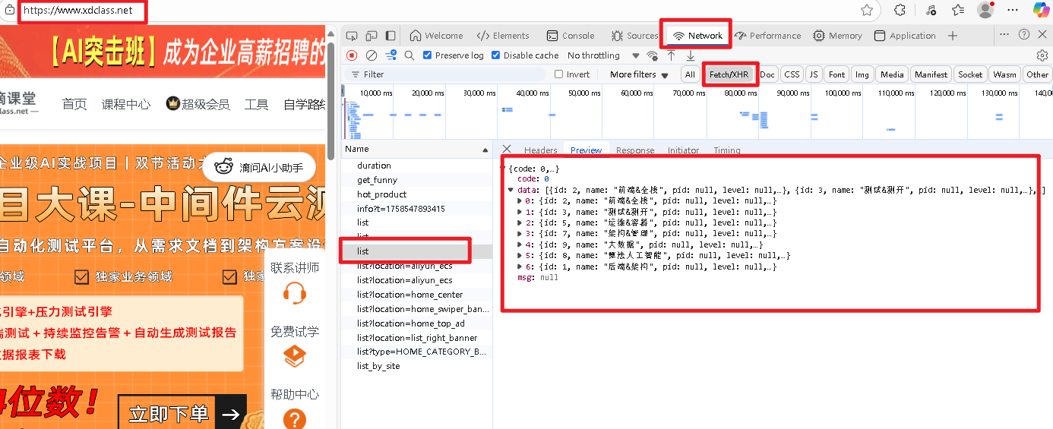Expand item 0 named 前端&全栈
Image resolution: width=1053 pixels, height=429 pixels.
tap(520, 200)
